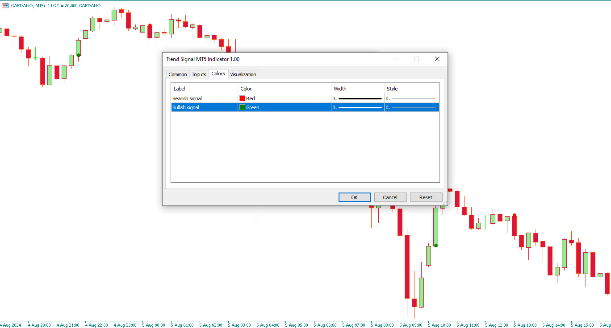Switch to the Common tab

click(x=178, y=74)
